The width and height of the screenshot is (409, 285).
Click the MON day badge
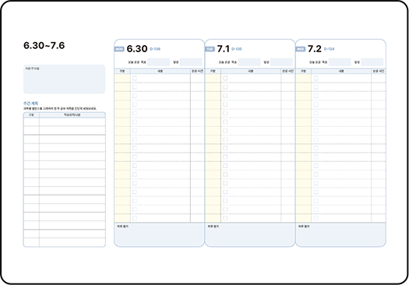[x=119, y=49]
